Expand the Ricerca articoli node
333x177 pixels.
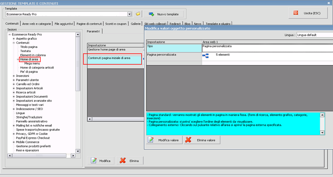coord(14,92)
